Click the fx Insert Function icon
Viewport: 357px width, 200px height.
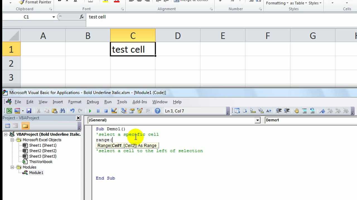(x=81, y=17)
